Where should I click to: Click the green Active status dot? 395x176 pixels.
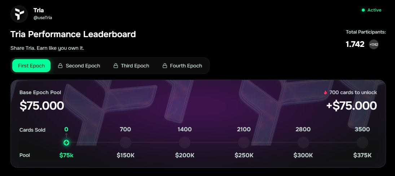[x=363, y=10]
